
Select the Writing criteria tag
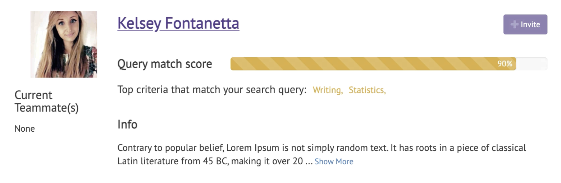(x=328, y=90)
